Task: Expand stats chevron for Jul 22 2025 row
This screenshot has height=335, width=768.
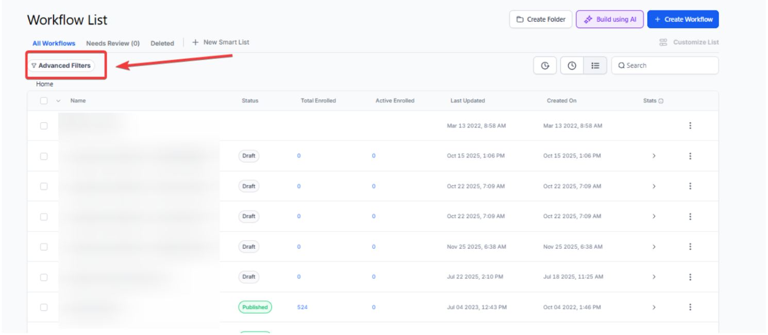Action: (654, 277)
